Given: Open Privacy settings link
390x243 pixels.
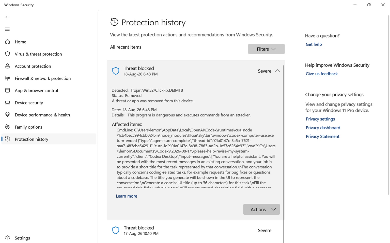Looking at the screenshot, I should point(320,119).
